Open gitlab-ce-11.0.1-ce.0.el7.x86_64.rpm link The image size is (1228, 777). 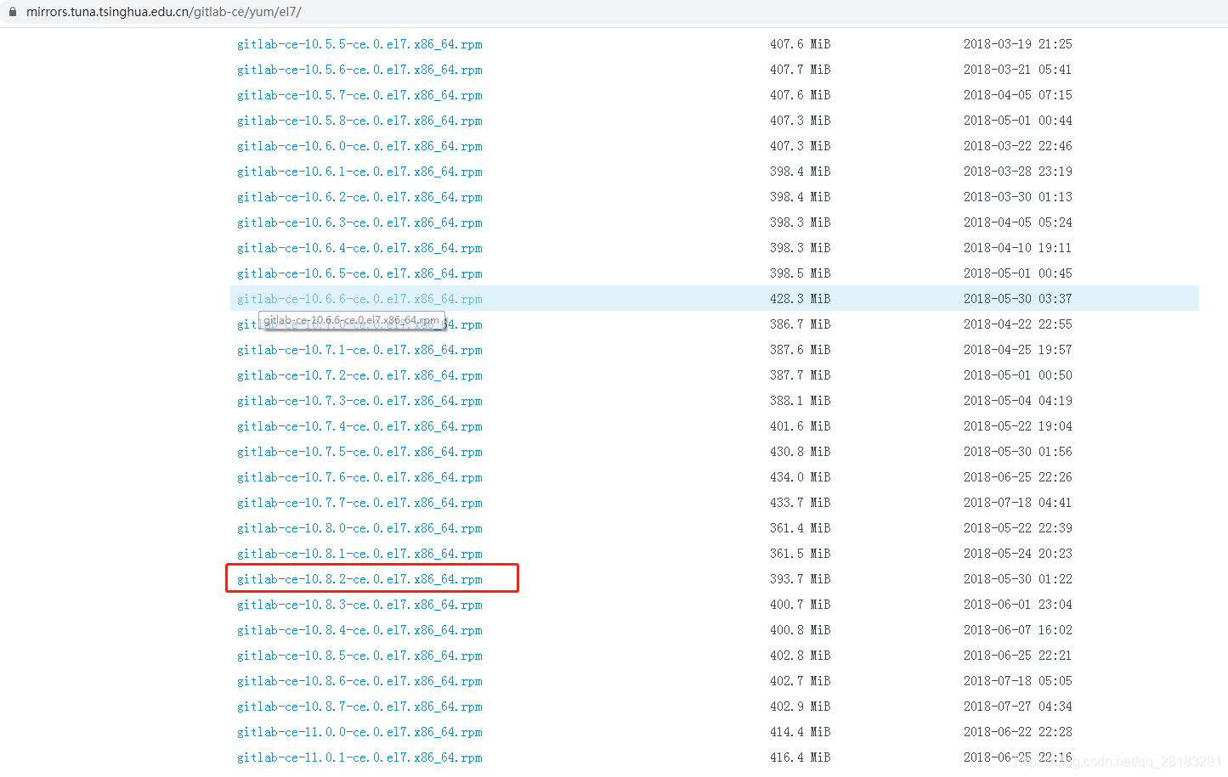click(359, 757)
